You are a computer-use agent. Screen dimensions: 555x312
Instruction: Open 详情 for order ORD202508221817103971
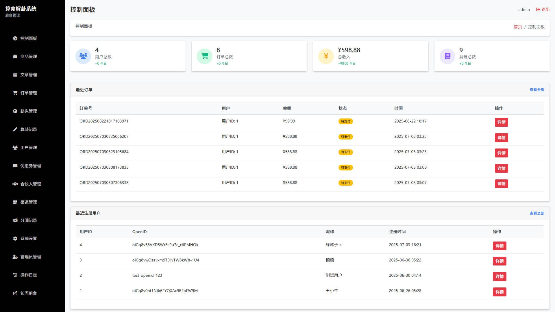pyautogui.click(x=501, y=122)
